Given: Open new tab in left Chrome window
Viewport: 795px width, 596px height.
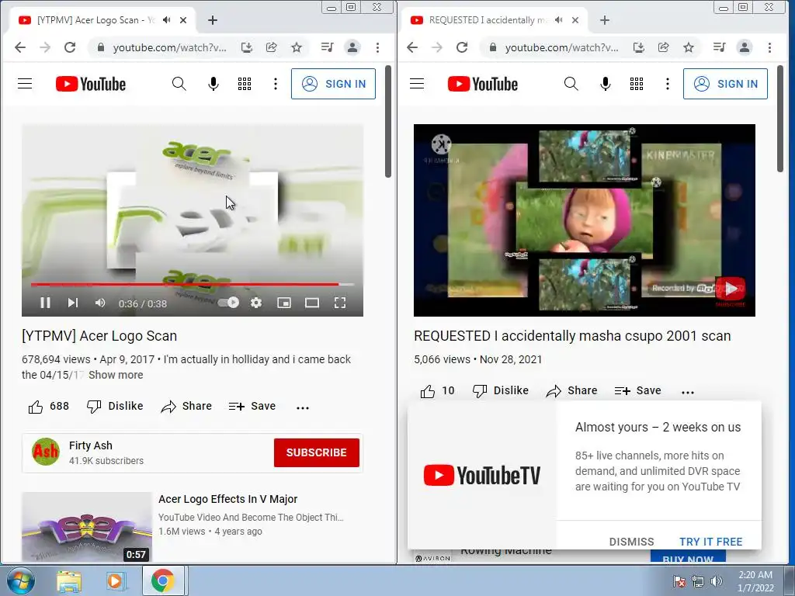Looking at the screenshot, I should (x=213, y=20).
